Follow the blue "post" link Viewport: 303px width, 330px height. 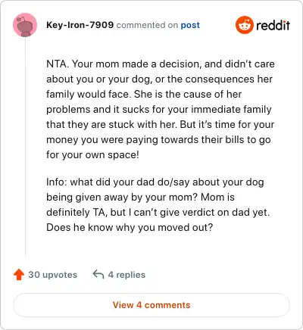[190, 25]
